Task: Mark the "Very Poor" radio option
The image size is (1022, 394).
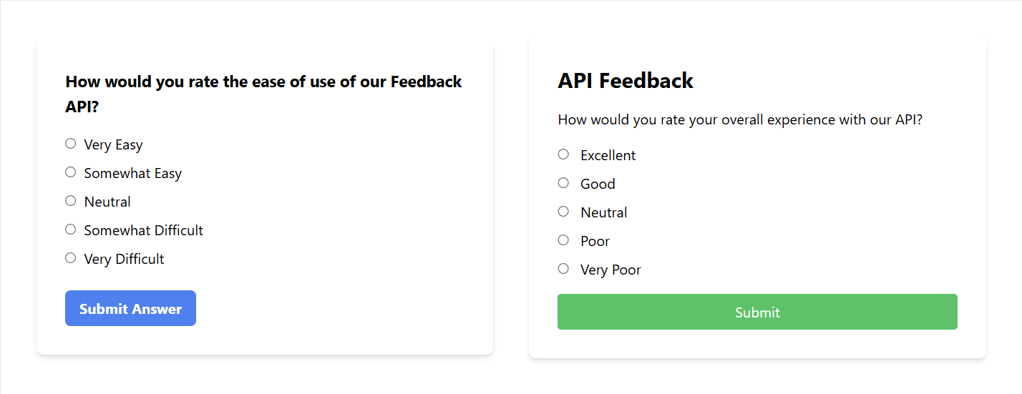Action: [563, 269]
